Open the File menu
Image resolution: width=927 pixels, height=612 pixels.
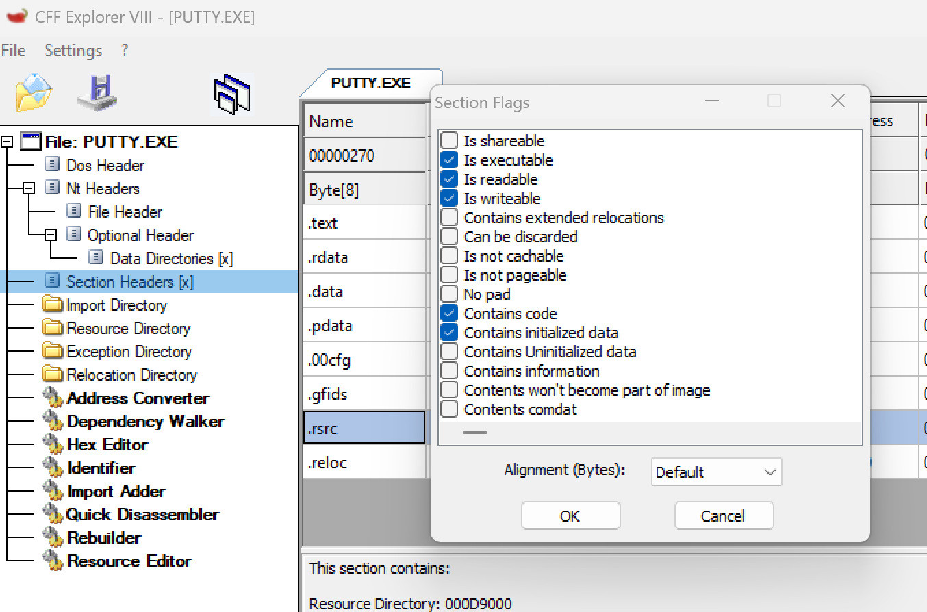(14, 51)
